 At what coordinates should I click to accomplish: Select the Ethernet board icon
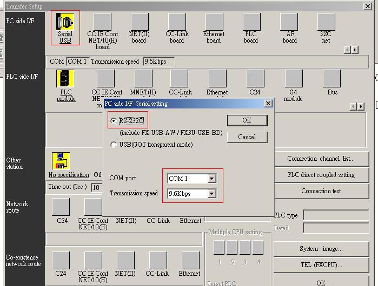click(x=214, y=22)
